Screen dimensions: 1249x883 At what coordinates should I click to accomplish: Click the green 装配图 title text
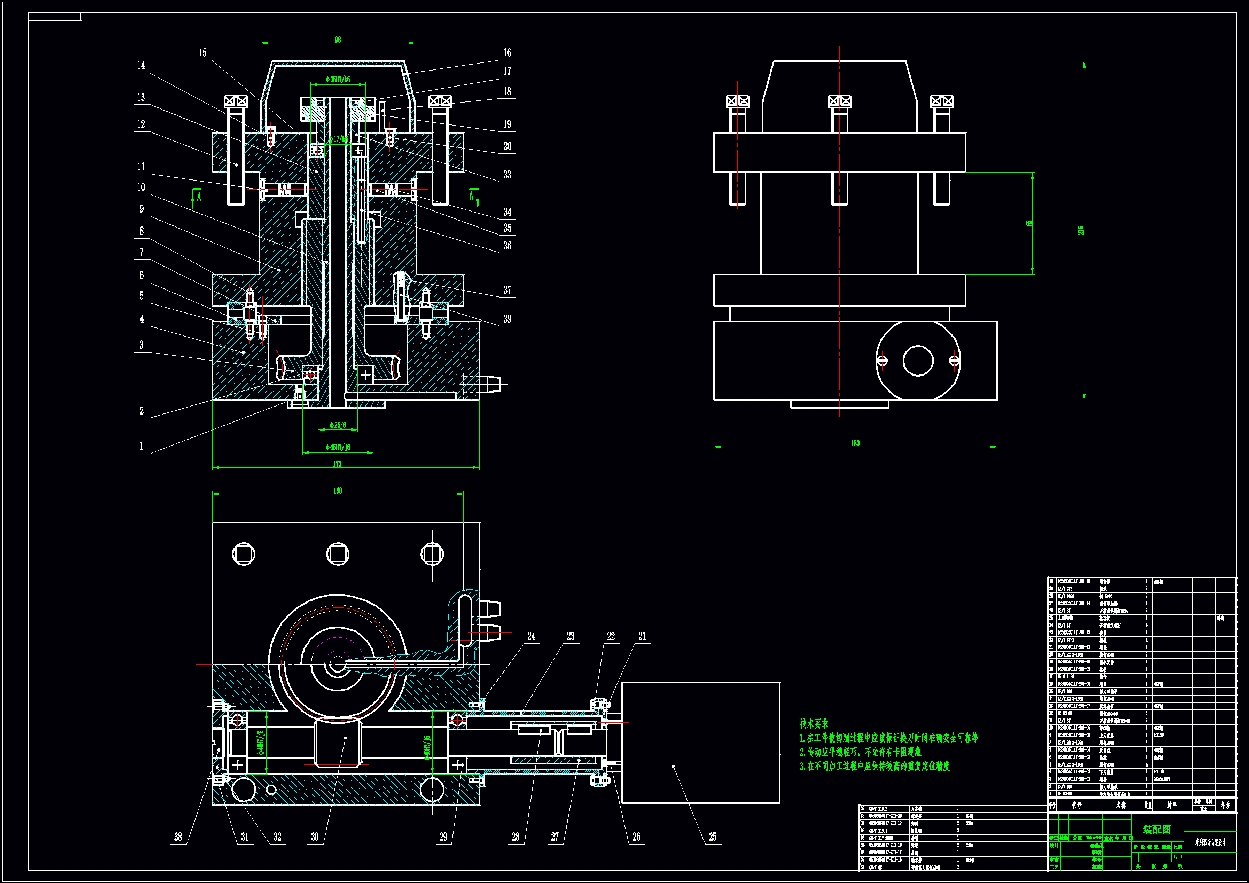pos(1157,830)
